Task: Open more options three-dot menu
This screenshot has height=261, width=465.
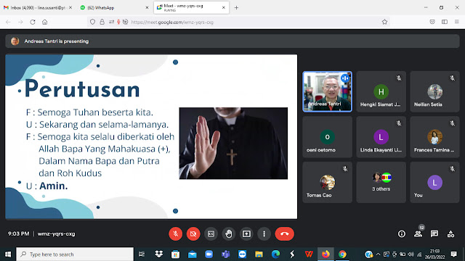Action: 264,233
